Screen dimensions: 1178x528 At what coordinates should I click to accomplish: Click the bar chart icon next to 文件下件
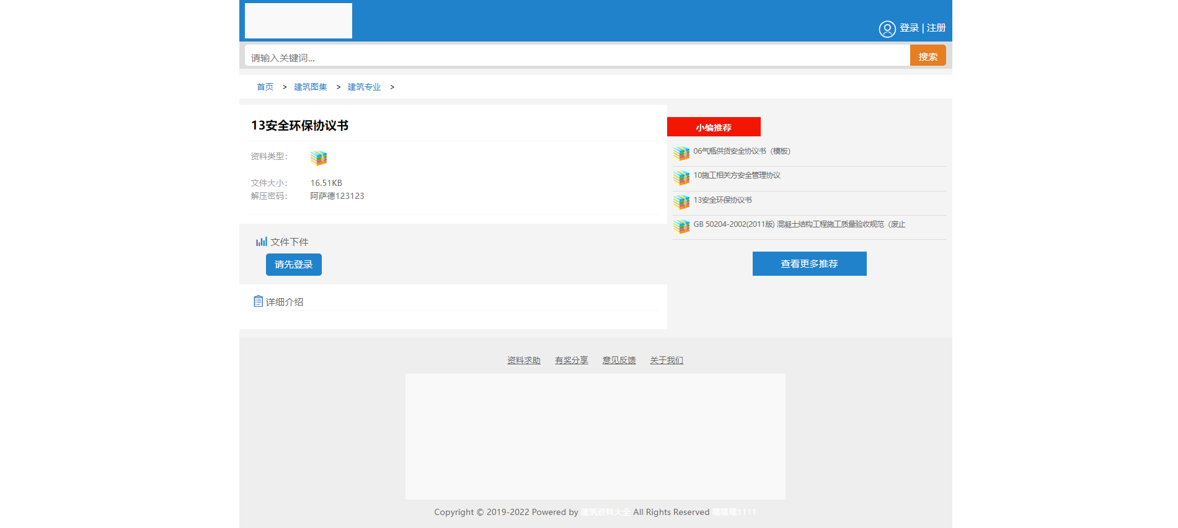[262, 242]
